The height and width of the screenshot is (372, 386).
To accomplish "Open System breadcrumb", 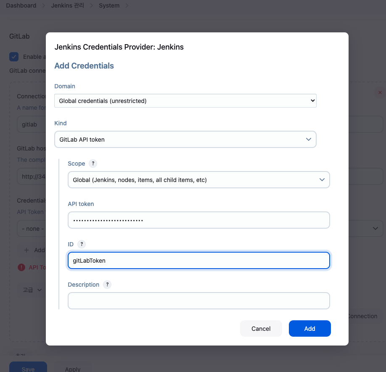I will tap(109, 5).
